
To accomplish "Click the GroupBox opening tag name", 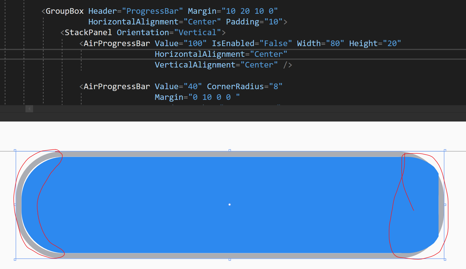I will point(65,11).
